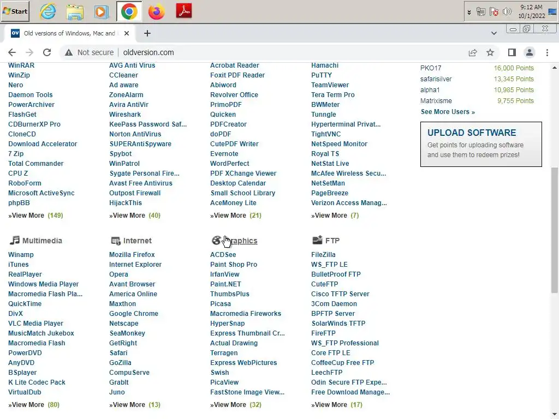The image size is (559, 419).
Task: Click the browser forward arrow
Action: pyautogui.click(x=29, y=52)
